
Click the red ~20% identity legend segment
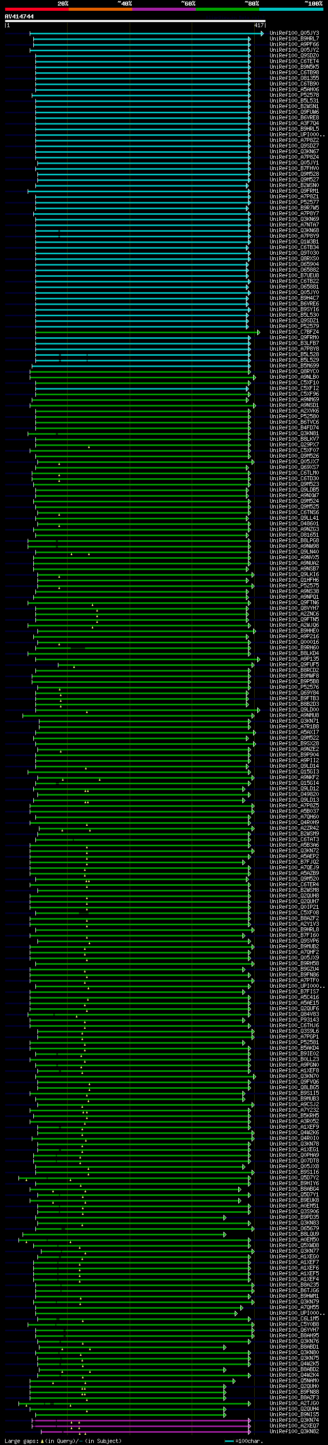[x=36, y=9]
